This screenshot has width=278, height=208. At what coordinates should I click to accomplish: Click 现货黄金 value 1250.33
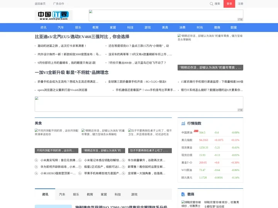click(203, 148)
